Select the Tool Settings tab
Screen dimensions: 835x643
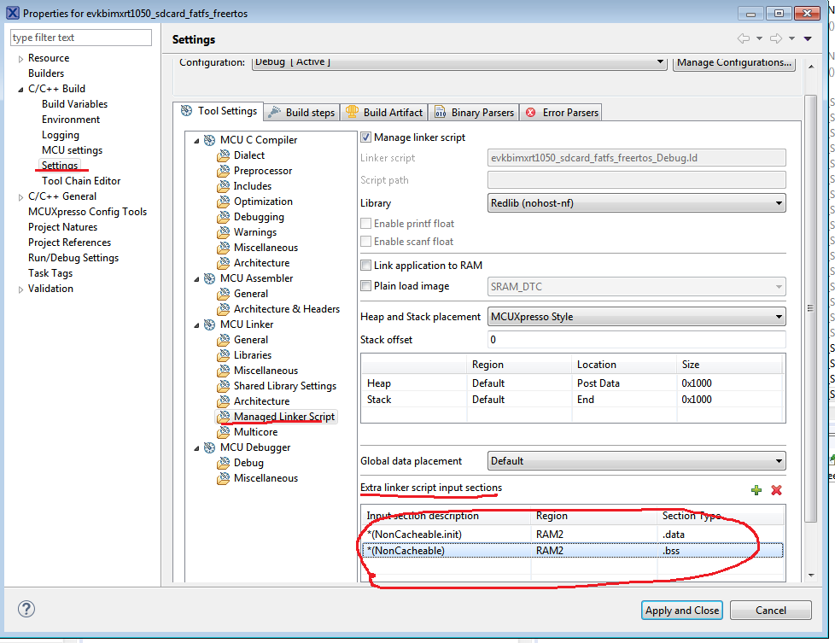219,111
